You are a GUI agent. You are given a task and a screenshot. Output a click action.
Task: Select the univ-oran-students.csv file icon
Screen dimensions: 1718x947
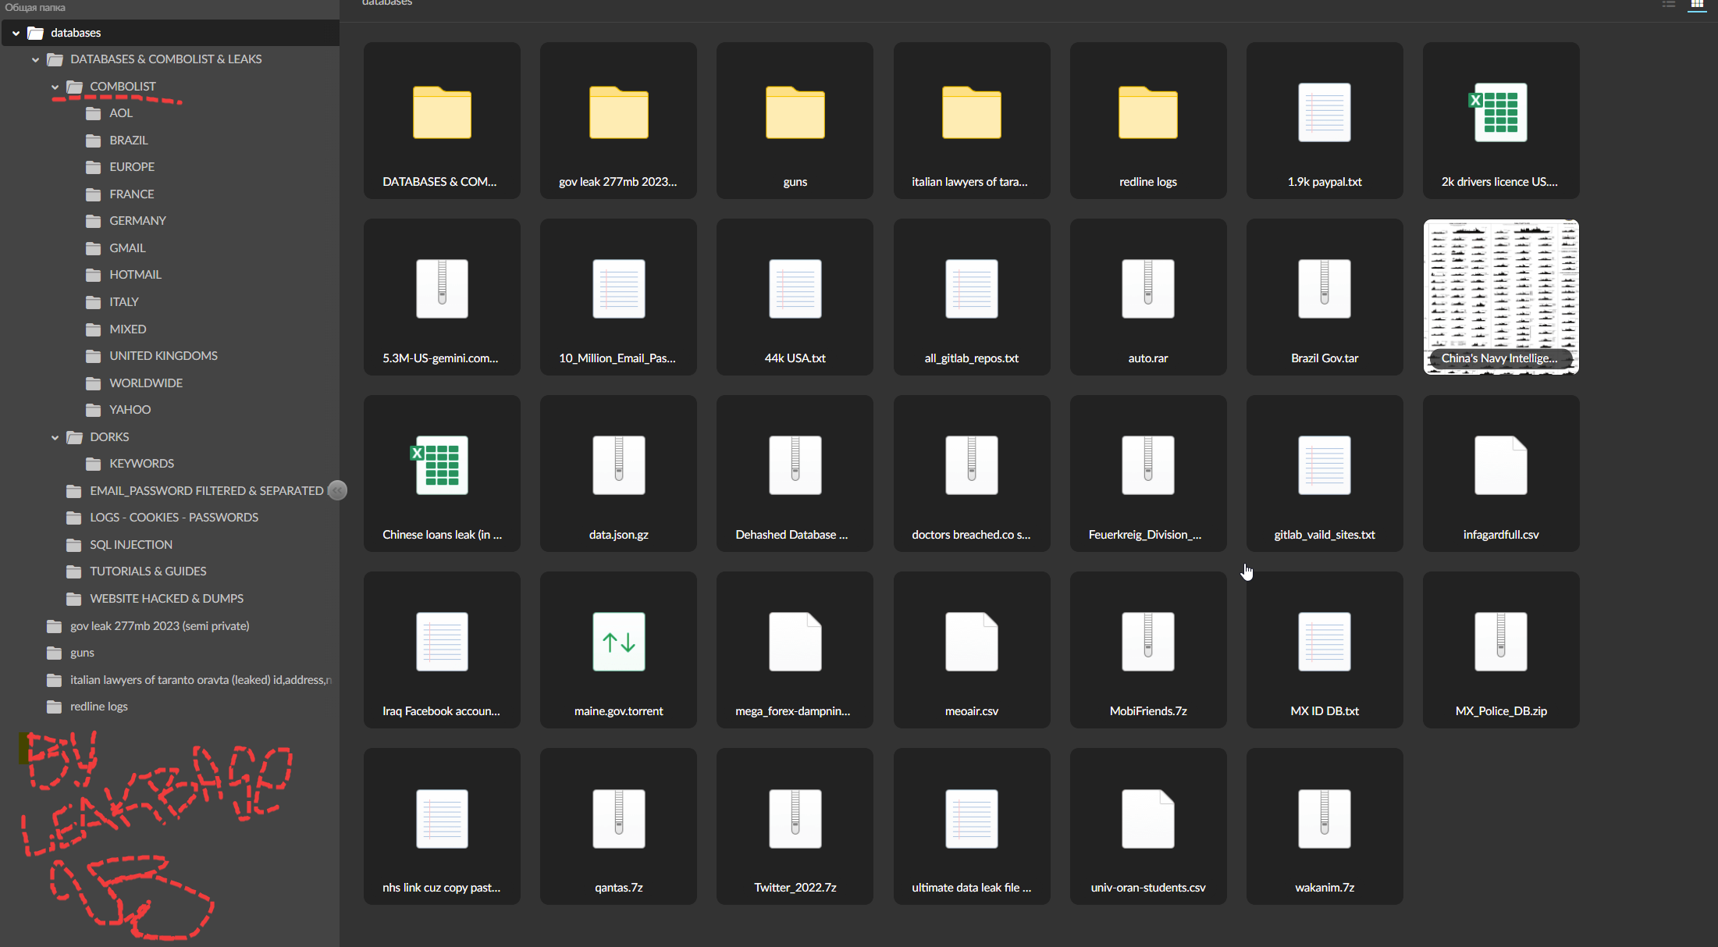(x=1147, y=818)
